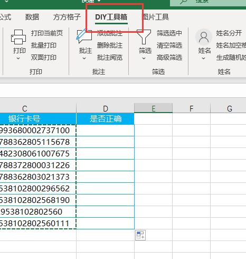The width and height of the screenshot is (246, 259).
Task: Select cell ending 802560111
Action: 38,224
